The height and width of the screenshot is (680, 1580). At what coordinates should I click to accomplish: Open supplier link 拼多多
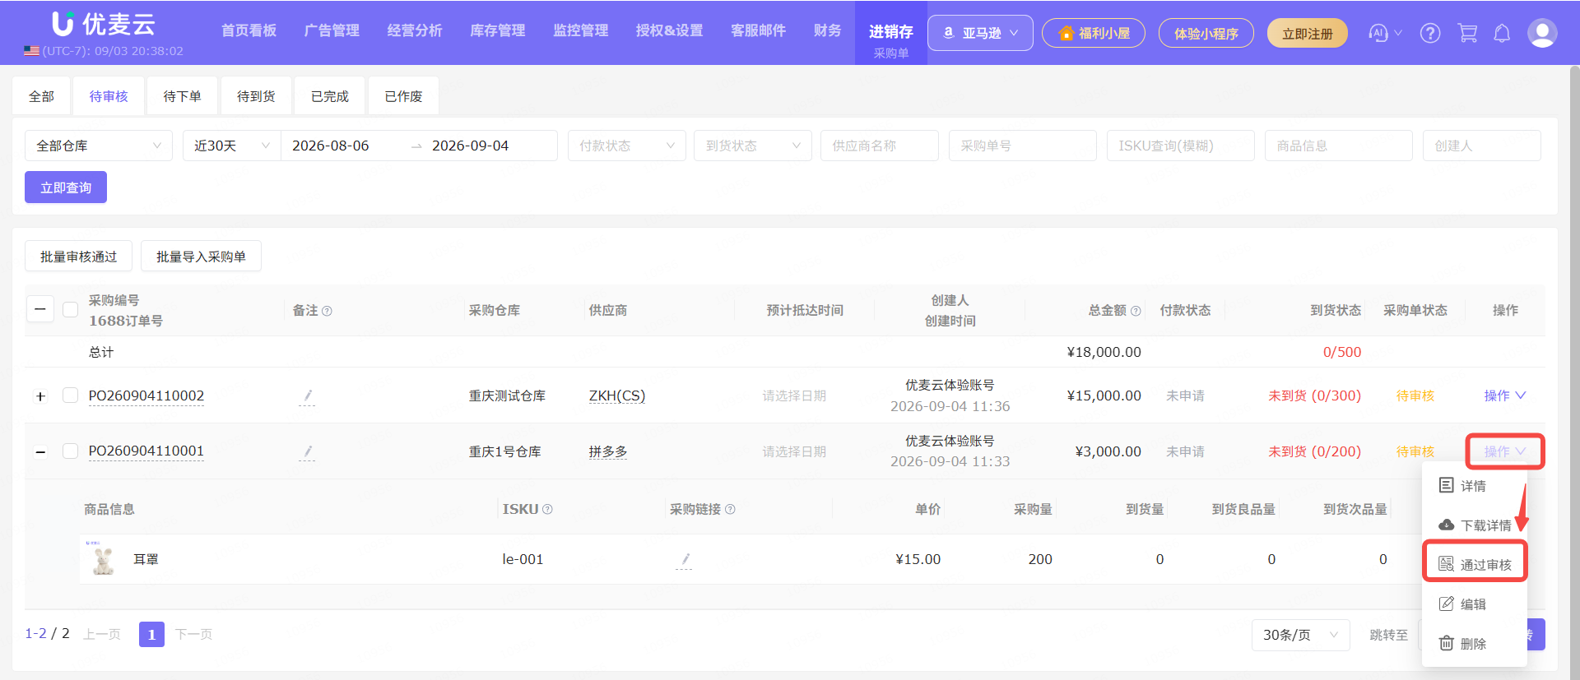coord(608,451)
